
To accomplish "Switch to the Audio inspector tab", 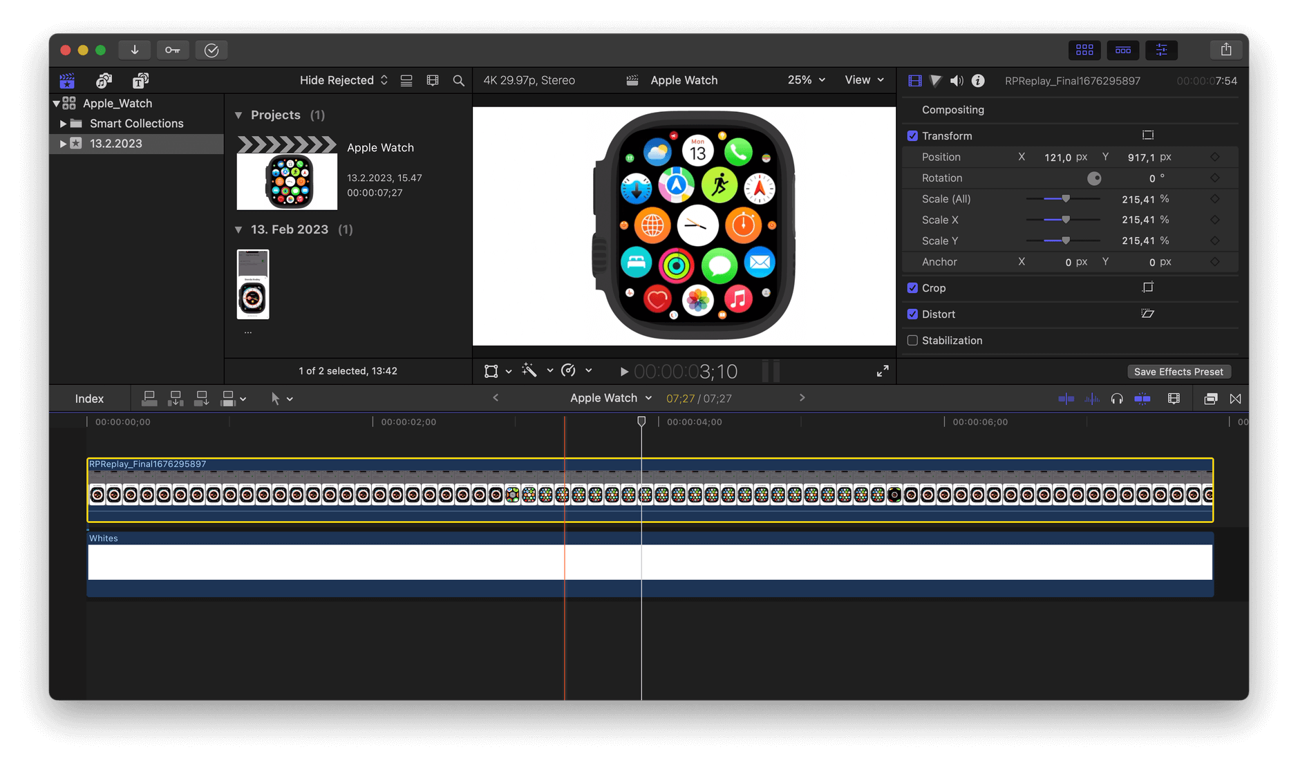I will [957, 81].
